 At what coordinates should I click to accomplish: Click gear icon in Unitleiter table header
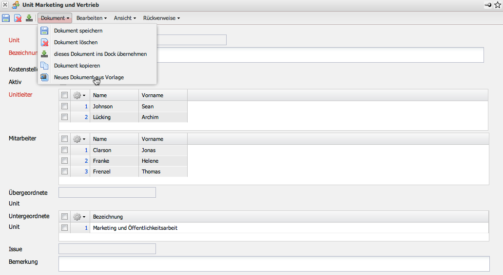(78, 95)
